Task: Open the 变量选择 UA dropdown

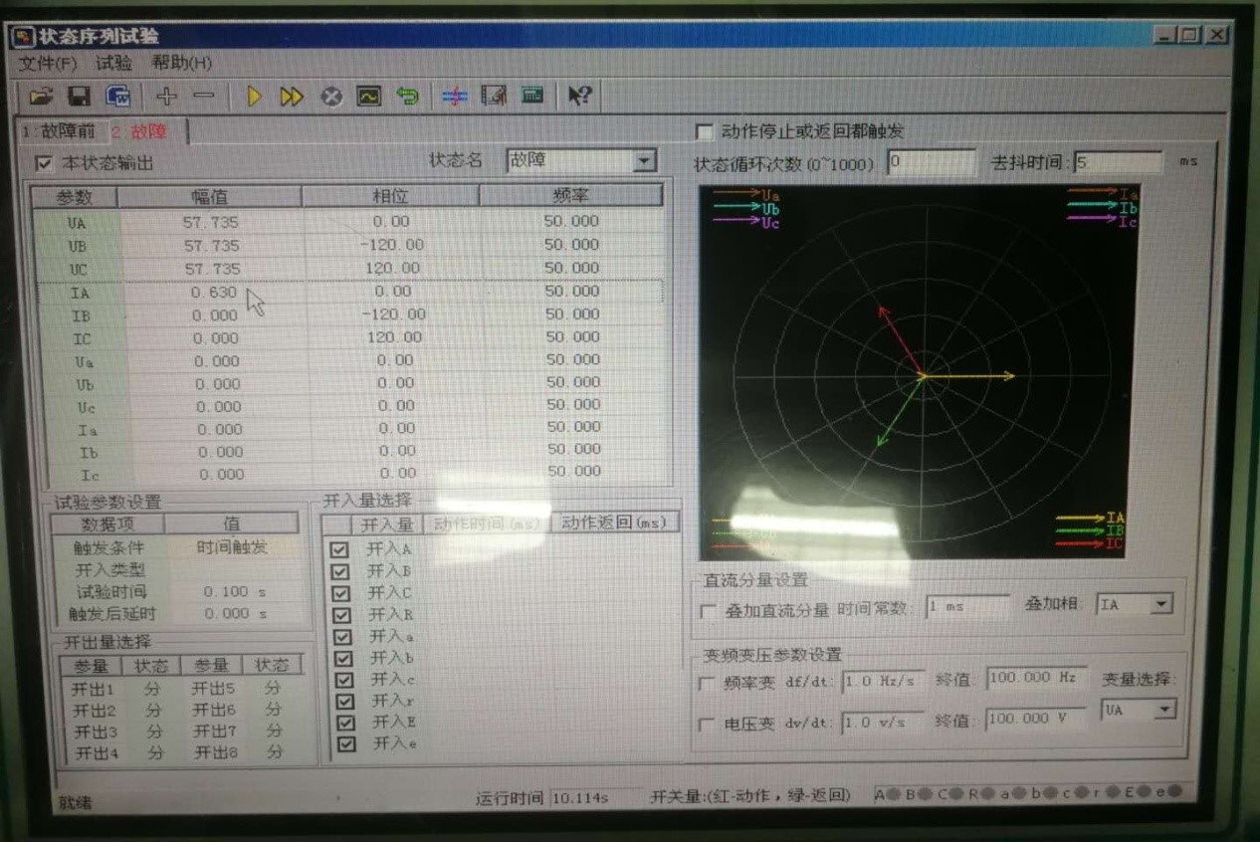Action: tap(1164, 710)
